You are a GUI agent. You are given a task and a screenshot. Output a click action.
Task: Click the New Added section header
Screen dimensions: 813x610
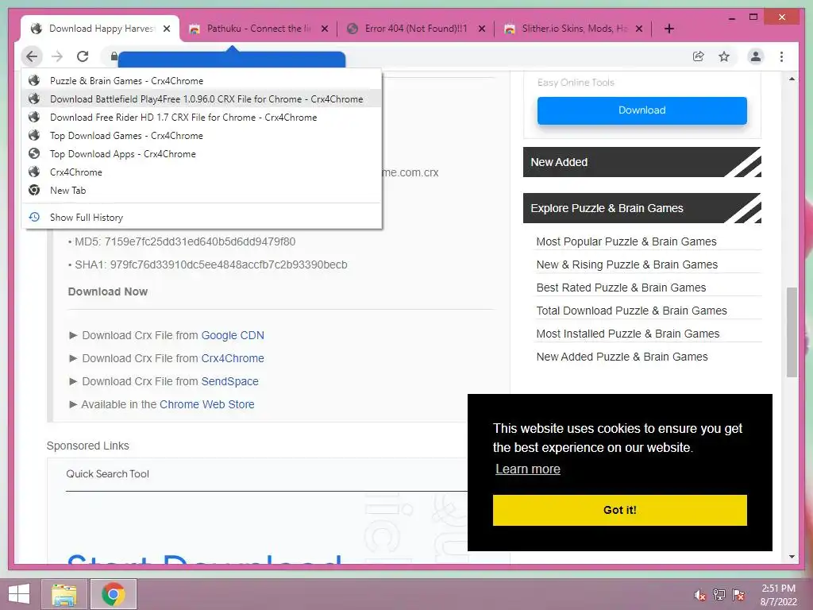point(642,162)
